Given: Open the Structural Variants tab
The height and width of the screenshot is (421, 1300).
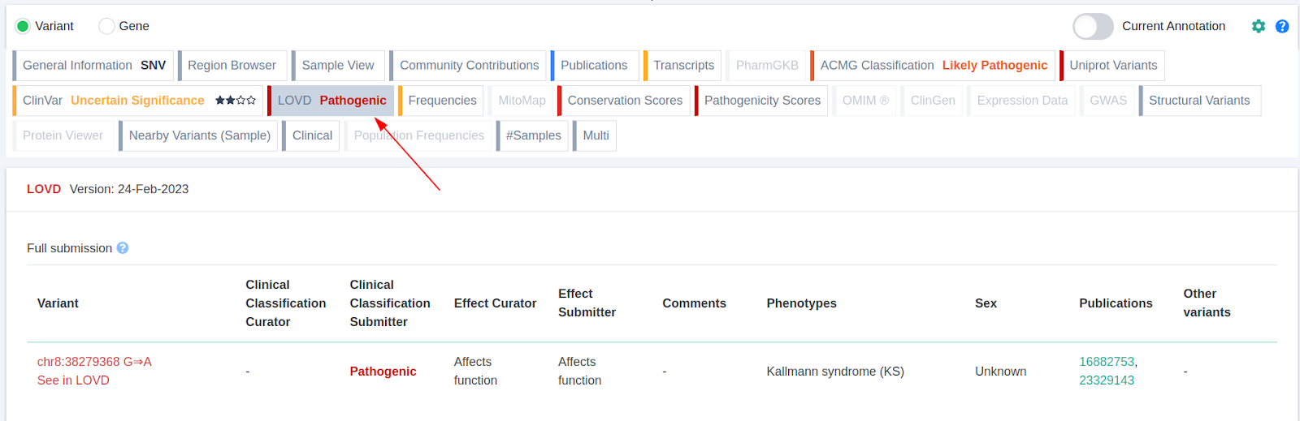Looking at the screenshot, I should pyautogui.click(x=1198, y=101).
